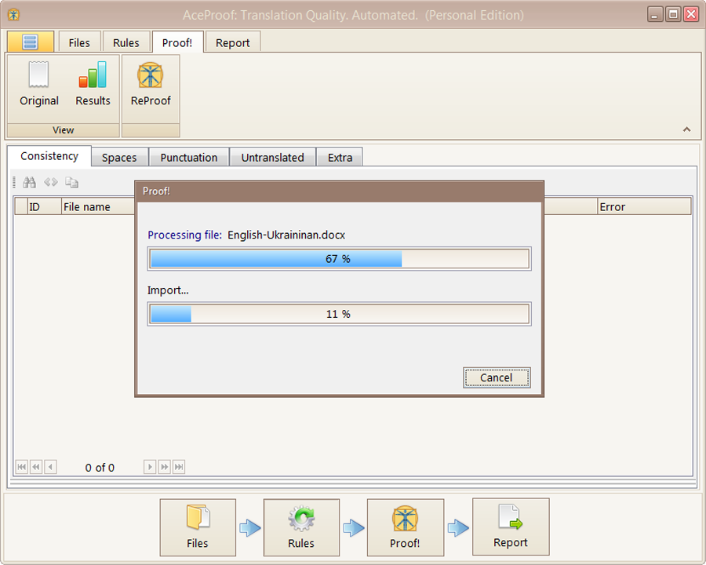Click the Copy toolbar icon
This screenshot has width=706, height=565.
tap(71, 182)
